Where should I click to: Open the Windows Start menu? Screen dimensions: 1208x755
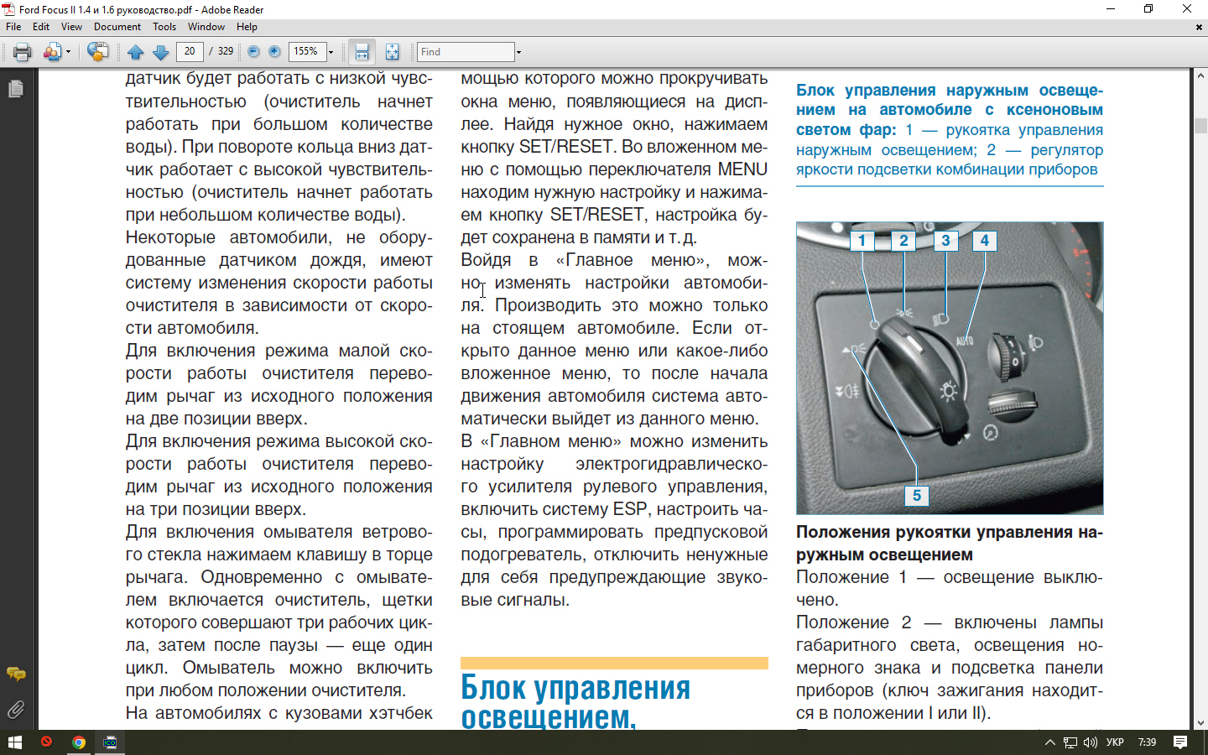point(14,742)
